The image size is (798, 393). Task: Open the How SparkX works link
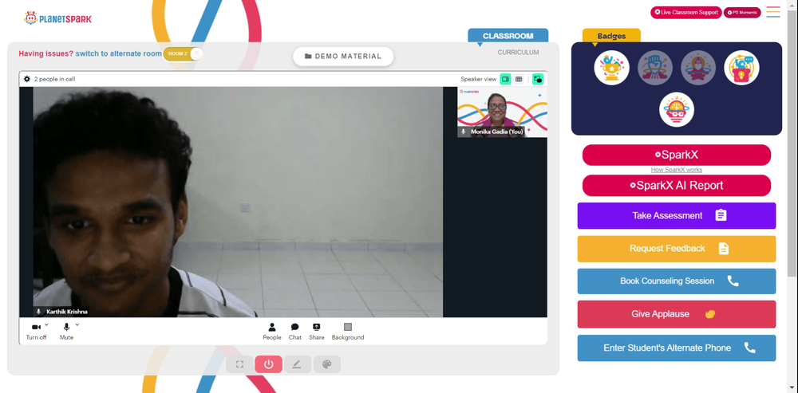click(677, 170)
